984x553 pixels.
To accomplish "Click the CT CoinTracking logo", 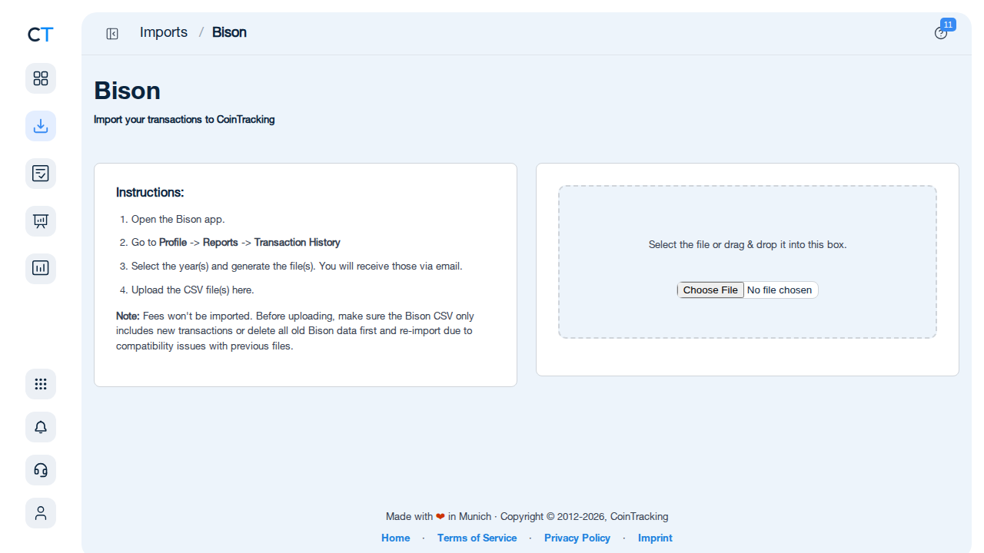I will tap(41, 35).
